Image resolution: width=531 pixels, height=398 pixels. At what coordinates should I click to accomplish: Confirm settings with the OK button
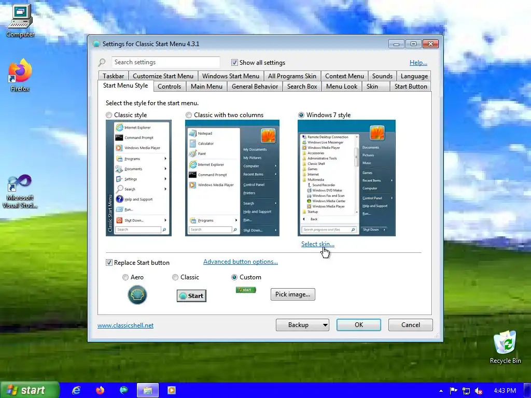coord(359,325)
